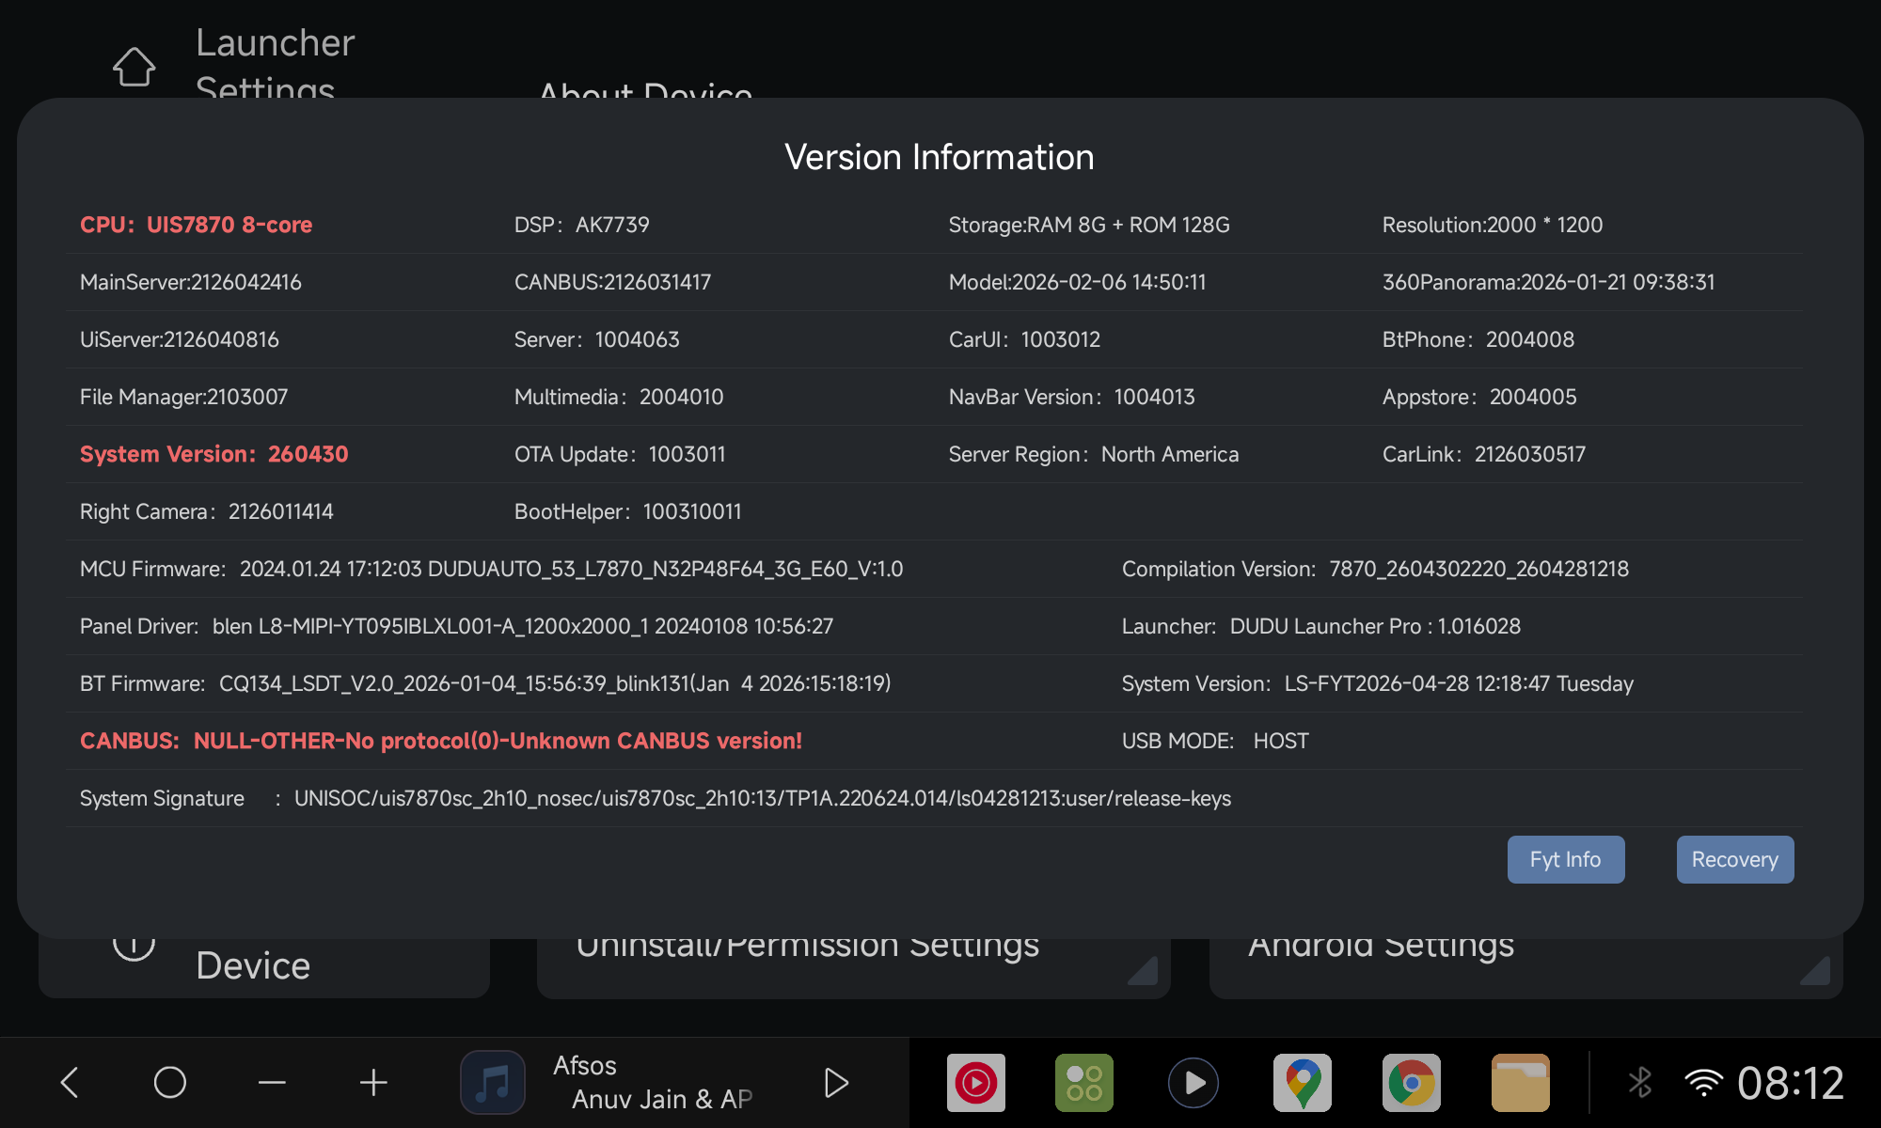Go back using the navigation back arrow
Viewport: 1881px width, 1128px height.
click(70, 1082)
